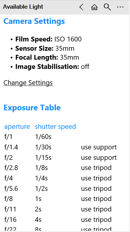Screen dimensions: 130x232
Task: Click the Available Light app title
Action: pos(23,7)
